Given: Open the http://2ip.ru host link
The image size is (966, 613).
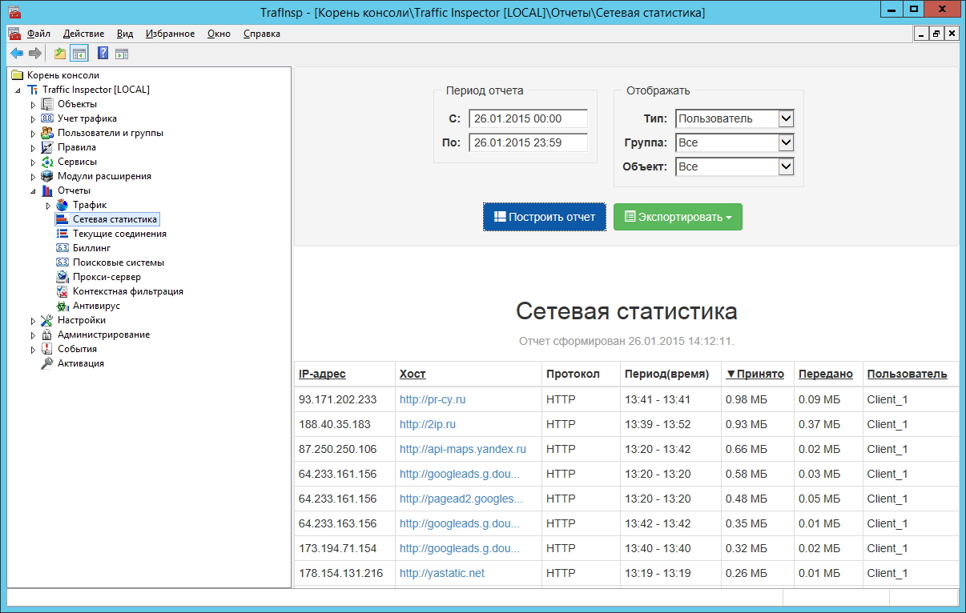Looking at the screenshot, I should 428,424.
